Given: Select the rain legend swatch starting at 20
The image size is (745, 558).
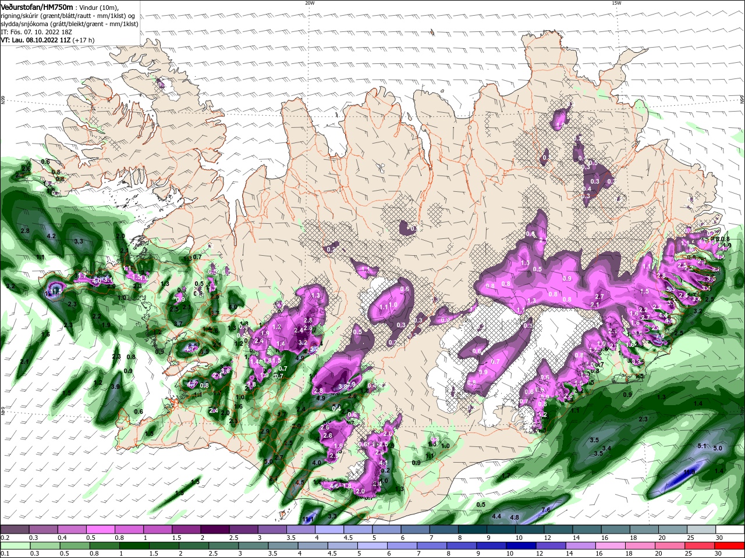Looking at the screenshot, I should (670, 546).
